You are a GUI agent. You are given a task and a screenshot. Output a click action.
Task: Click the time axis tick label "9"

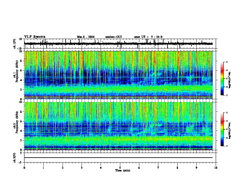click(x=196, y=167)
